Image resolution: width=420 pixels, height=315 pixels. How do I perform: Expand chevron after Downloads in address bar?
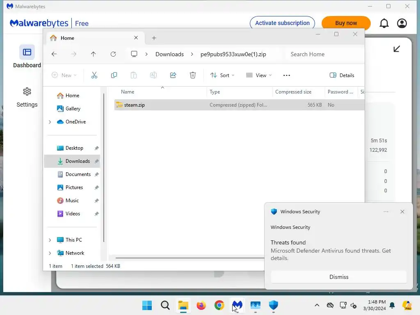point(192,54)
